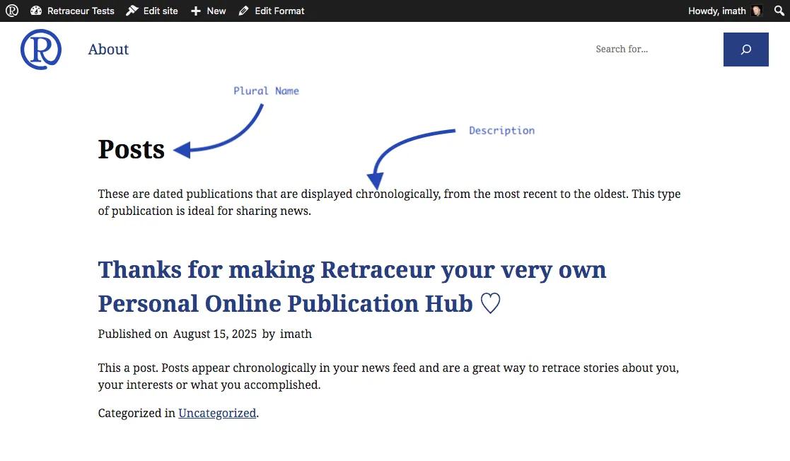Click the imath user avatar
The width and height of the screenshot is (790, 461).
[x=756, y=11]
